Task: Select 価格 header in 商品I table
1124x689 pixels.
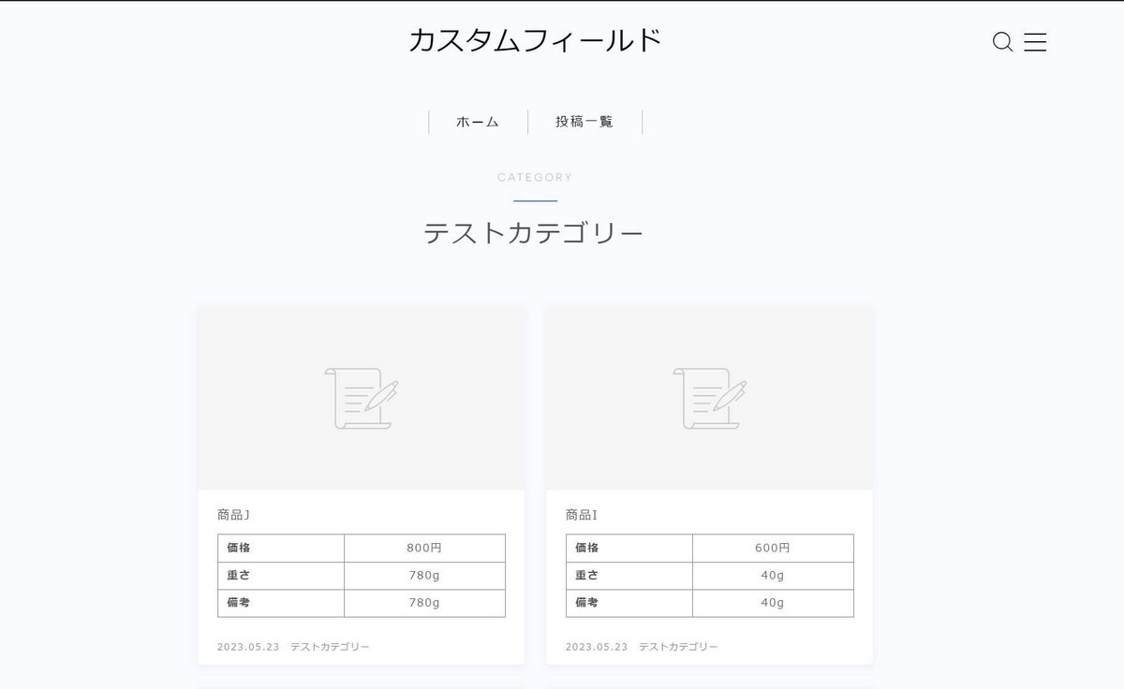Action: (629, 548)
